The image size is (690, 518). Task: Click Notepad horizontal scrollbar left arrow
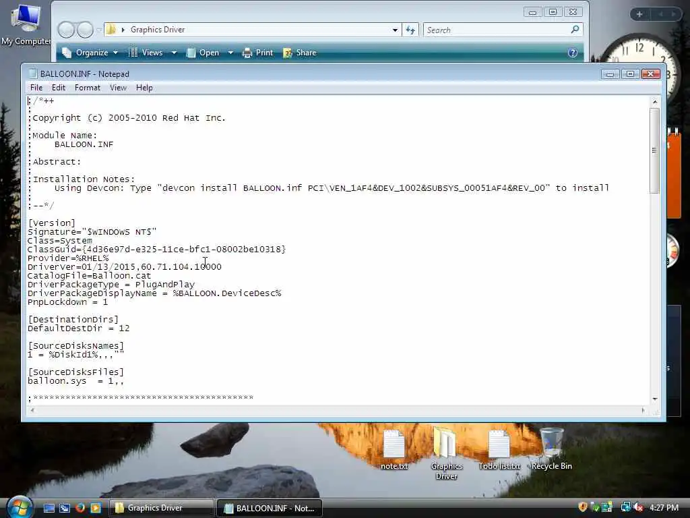pyautogui.click(x=32, y=411)
